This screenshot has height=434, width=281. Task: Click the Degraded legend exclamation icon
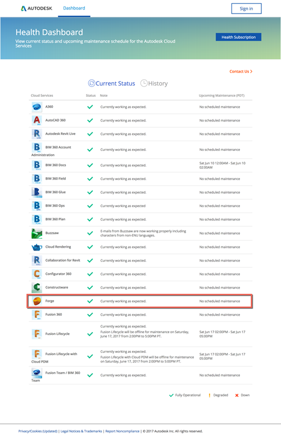[210, 395]
